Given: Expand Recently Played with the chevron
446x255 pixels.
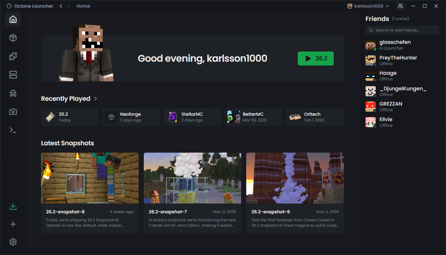Looking at the screenshot, I should click(x=96, y=99).
